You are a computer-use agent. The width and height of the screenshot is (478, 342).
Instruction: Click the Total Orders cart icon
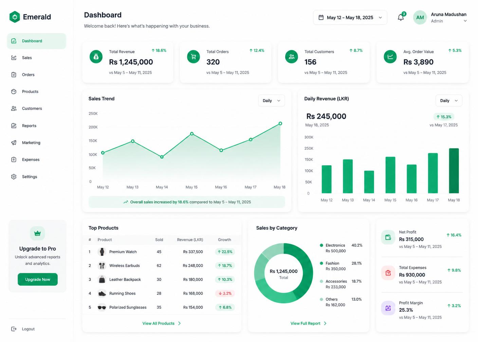[x=194, y=57]
